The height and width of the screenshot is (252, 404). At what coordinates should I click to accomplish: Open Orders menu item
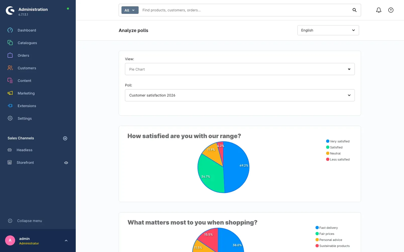tap(23, 55)
